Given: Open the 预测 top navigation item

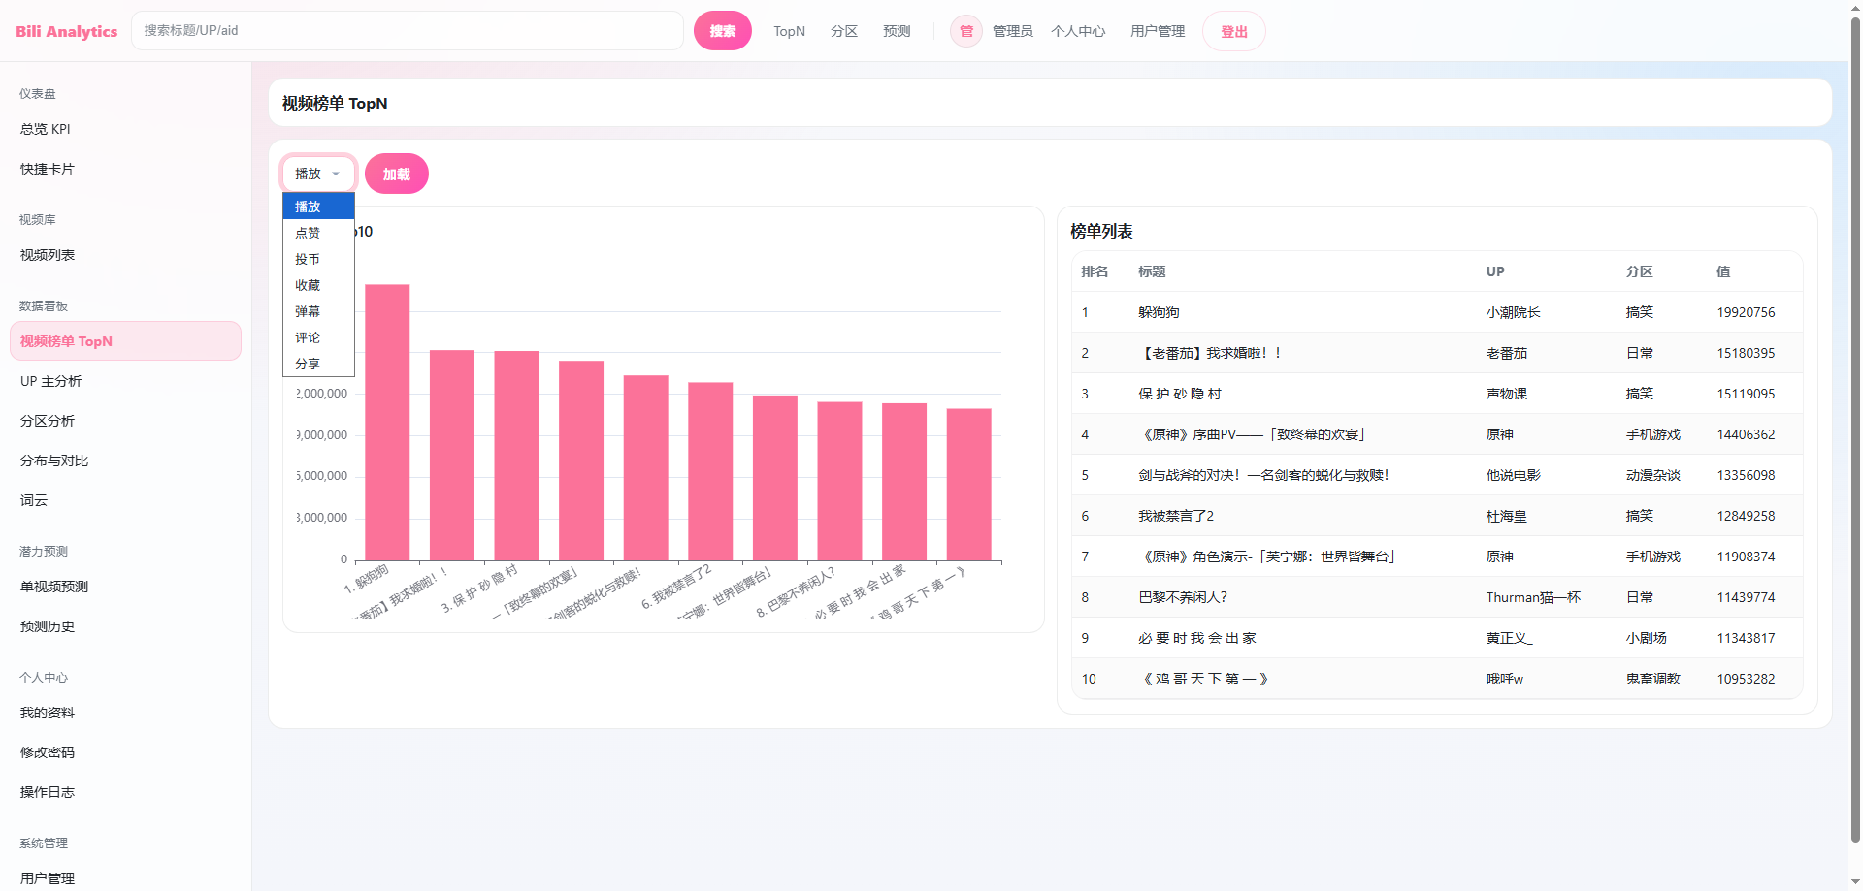Looking at the screenshot, I should 896,31.
